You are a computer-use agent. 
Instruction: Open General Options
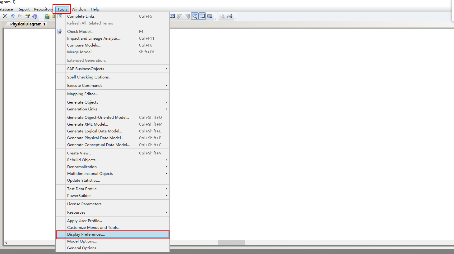[113, 248]
